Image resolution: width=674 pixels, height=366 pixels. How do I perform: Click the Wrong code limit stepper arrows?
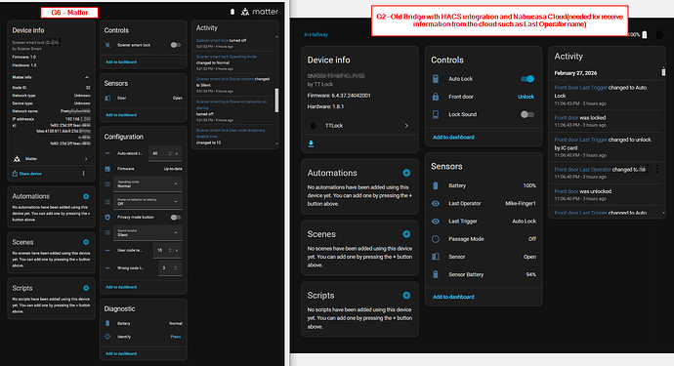[x=176, y=268]
